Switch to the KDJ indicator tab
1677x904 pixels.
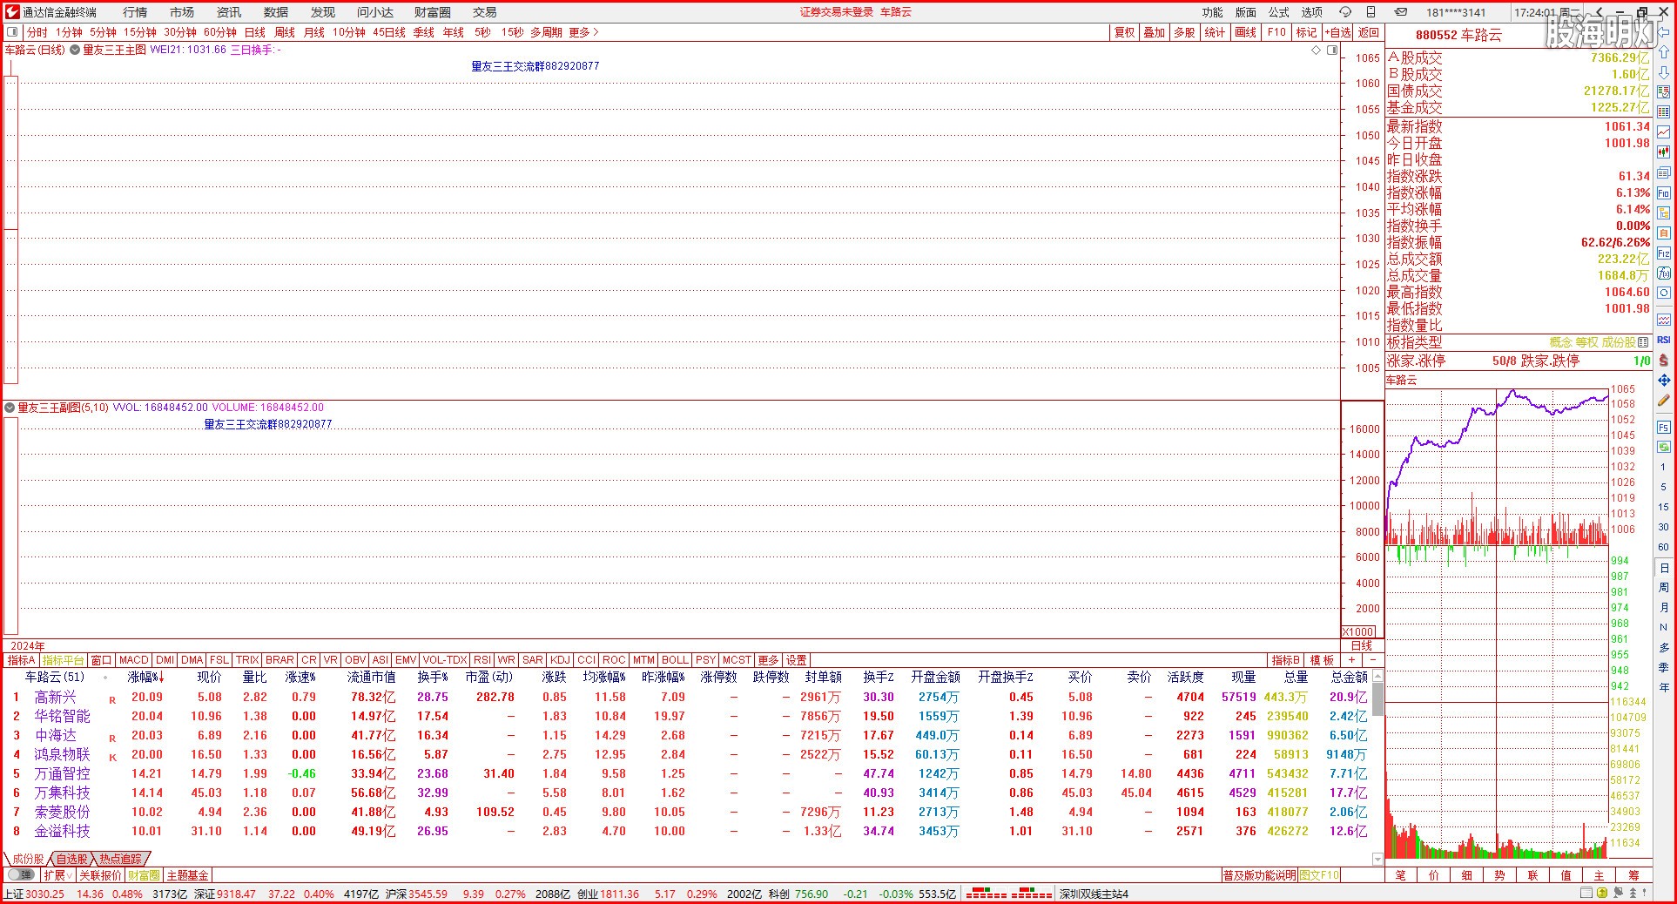pyautogui.click(x=560, y=660)
